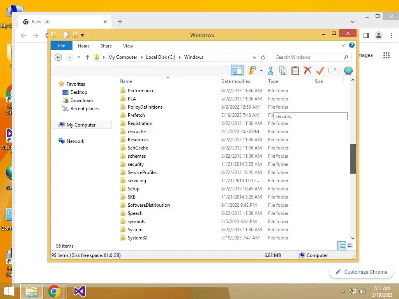Open properties with orange checkmark icon

pos(320,70)
